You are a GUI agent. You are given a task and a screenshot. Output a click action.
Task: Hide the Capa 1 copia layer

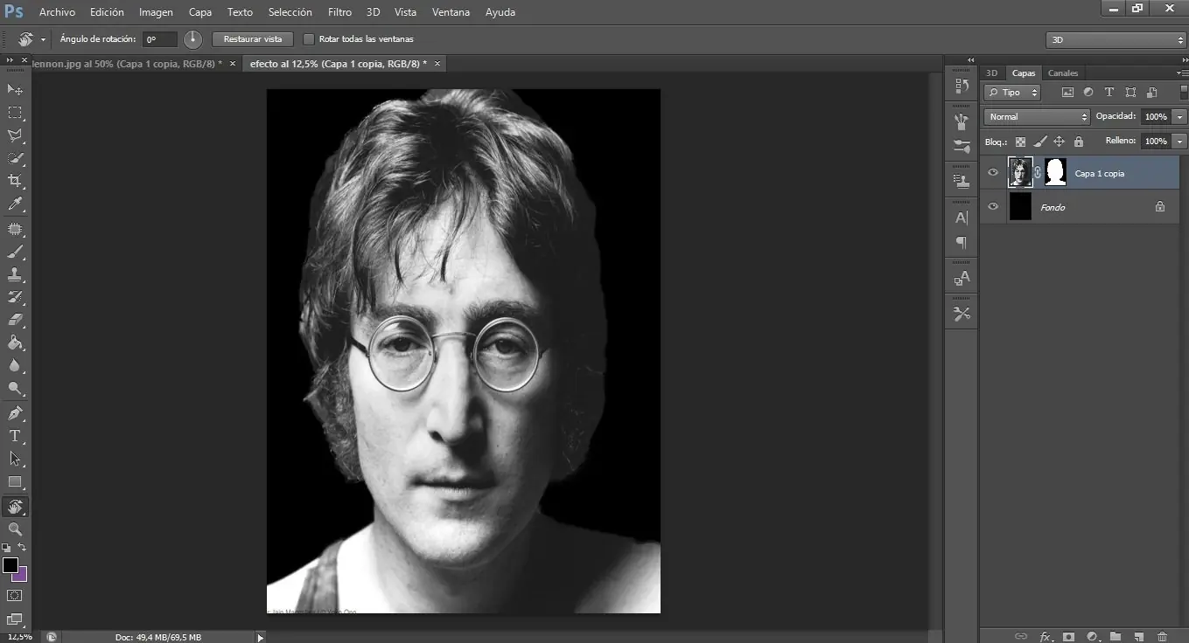click(993, 173)
